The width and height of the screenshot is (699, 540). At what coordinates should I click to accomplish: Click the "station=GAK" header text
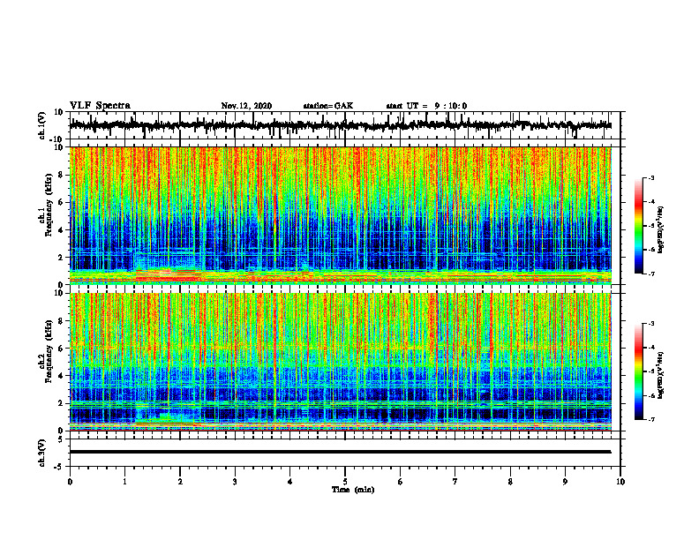tap(328, 106)
